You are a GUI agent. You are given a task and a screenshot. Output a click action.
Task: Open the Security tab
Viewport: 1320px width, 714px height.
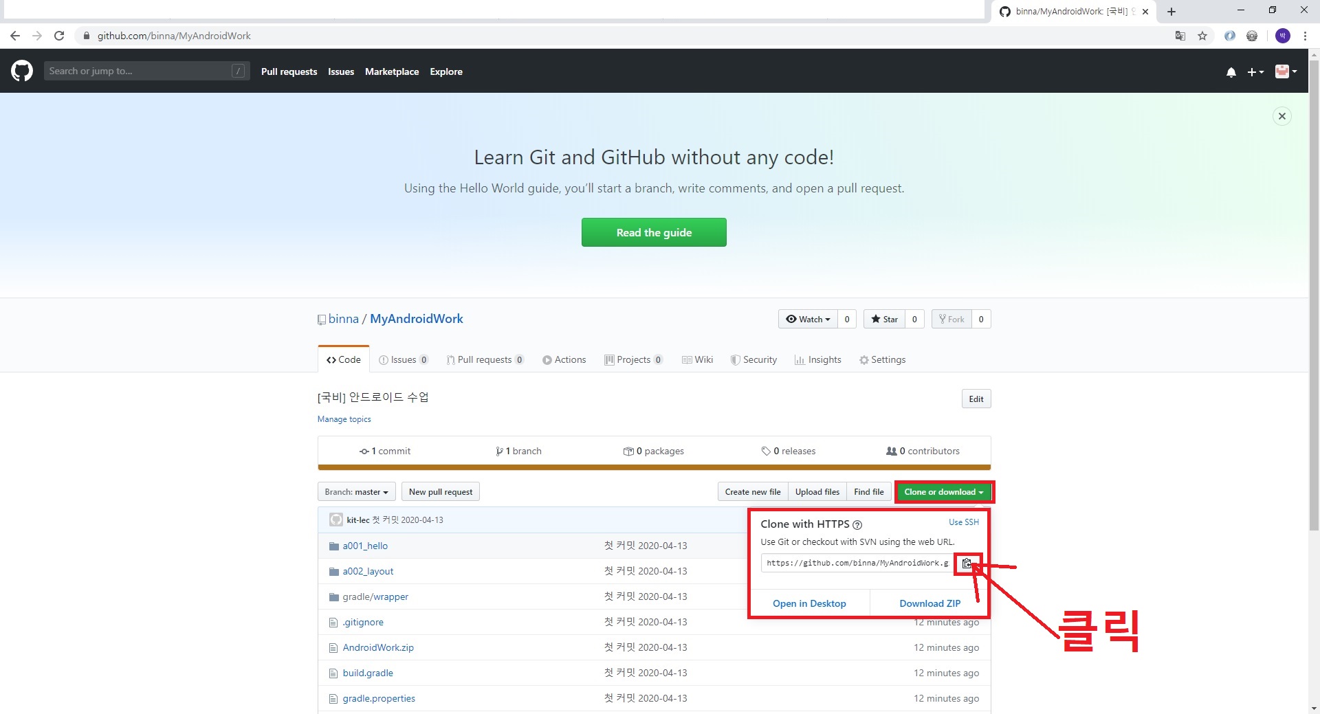point(753,359)
